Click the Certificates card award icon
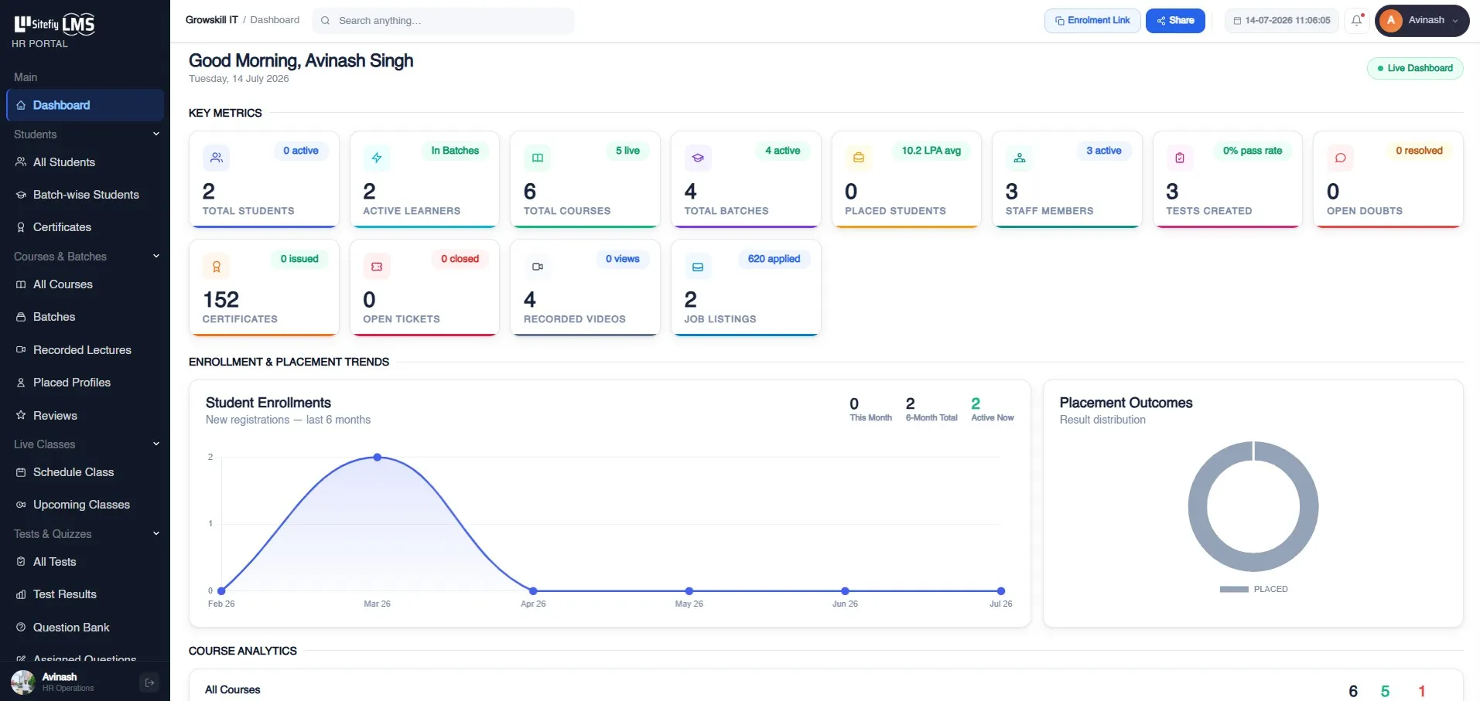The height and width of the screenshot is (701, 1480). pyautogui.click(x=216, y=267)
